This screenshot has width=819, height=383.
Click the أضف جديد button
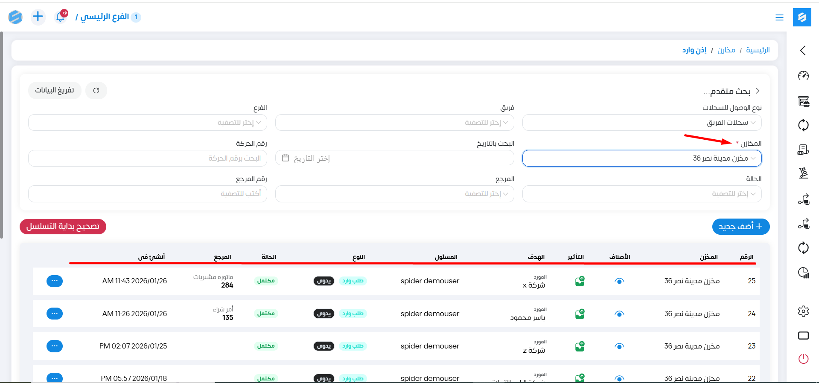(740, 227)
